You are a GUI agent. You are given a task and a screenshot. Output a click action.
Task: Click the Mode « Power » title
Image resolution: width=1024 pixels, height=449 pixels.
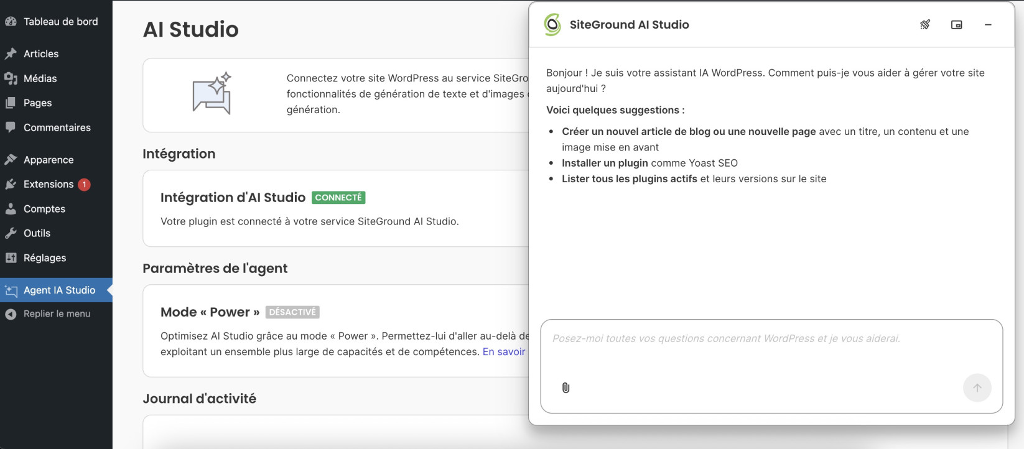point(210,312)
